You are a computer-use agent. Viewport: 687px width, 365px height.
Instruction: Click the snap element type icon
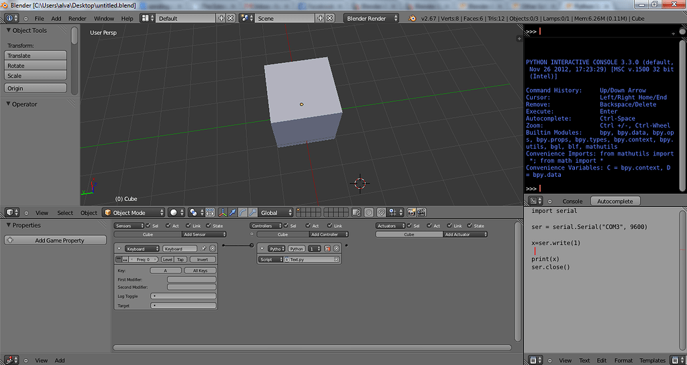pos(393,212)
